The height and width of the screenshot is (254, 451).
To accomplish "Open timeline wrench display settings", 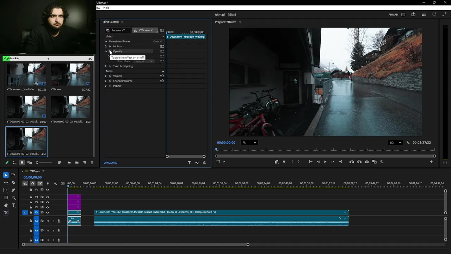I will click(x=55, y=183).
